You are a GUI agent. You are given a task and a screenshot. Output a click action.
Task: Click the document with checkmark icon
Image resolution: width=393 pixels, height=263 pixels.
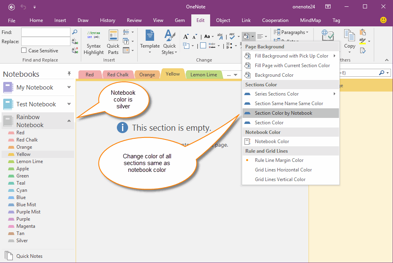[x=363, y=50]
